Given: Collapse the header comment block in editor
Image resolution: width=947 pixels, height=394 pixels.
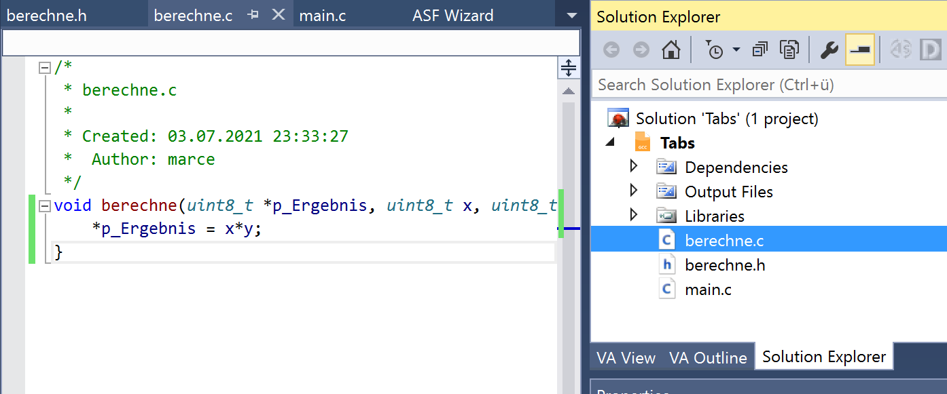Looking at the screenshot, I should (45, 67).
